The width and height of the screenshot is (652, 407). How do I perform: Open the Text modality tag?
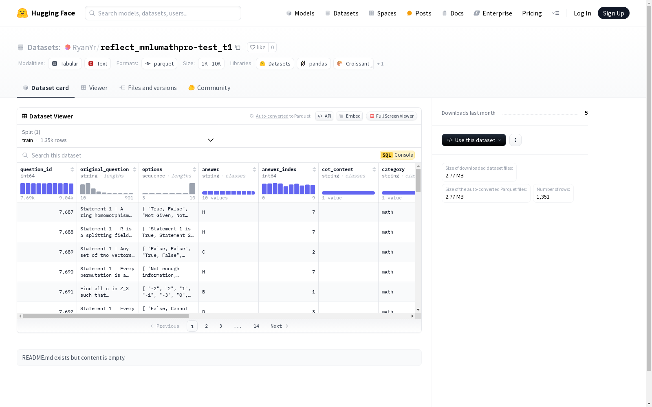coord(98,63)
